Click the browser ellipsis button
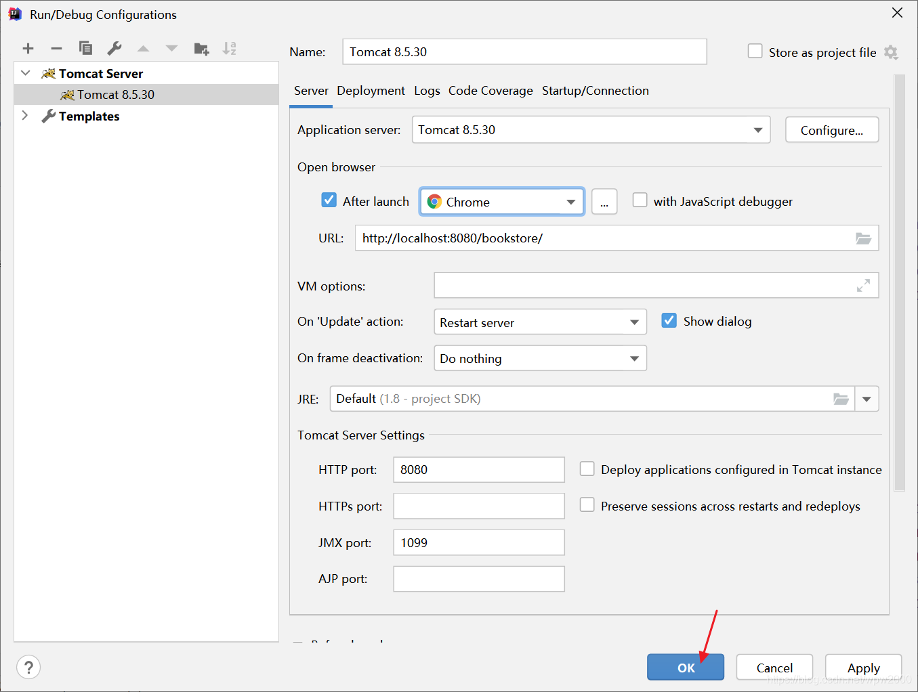 coord(604,202)
